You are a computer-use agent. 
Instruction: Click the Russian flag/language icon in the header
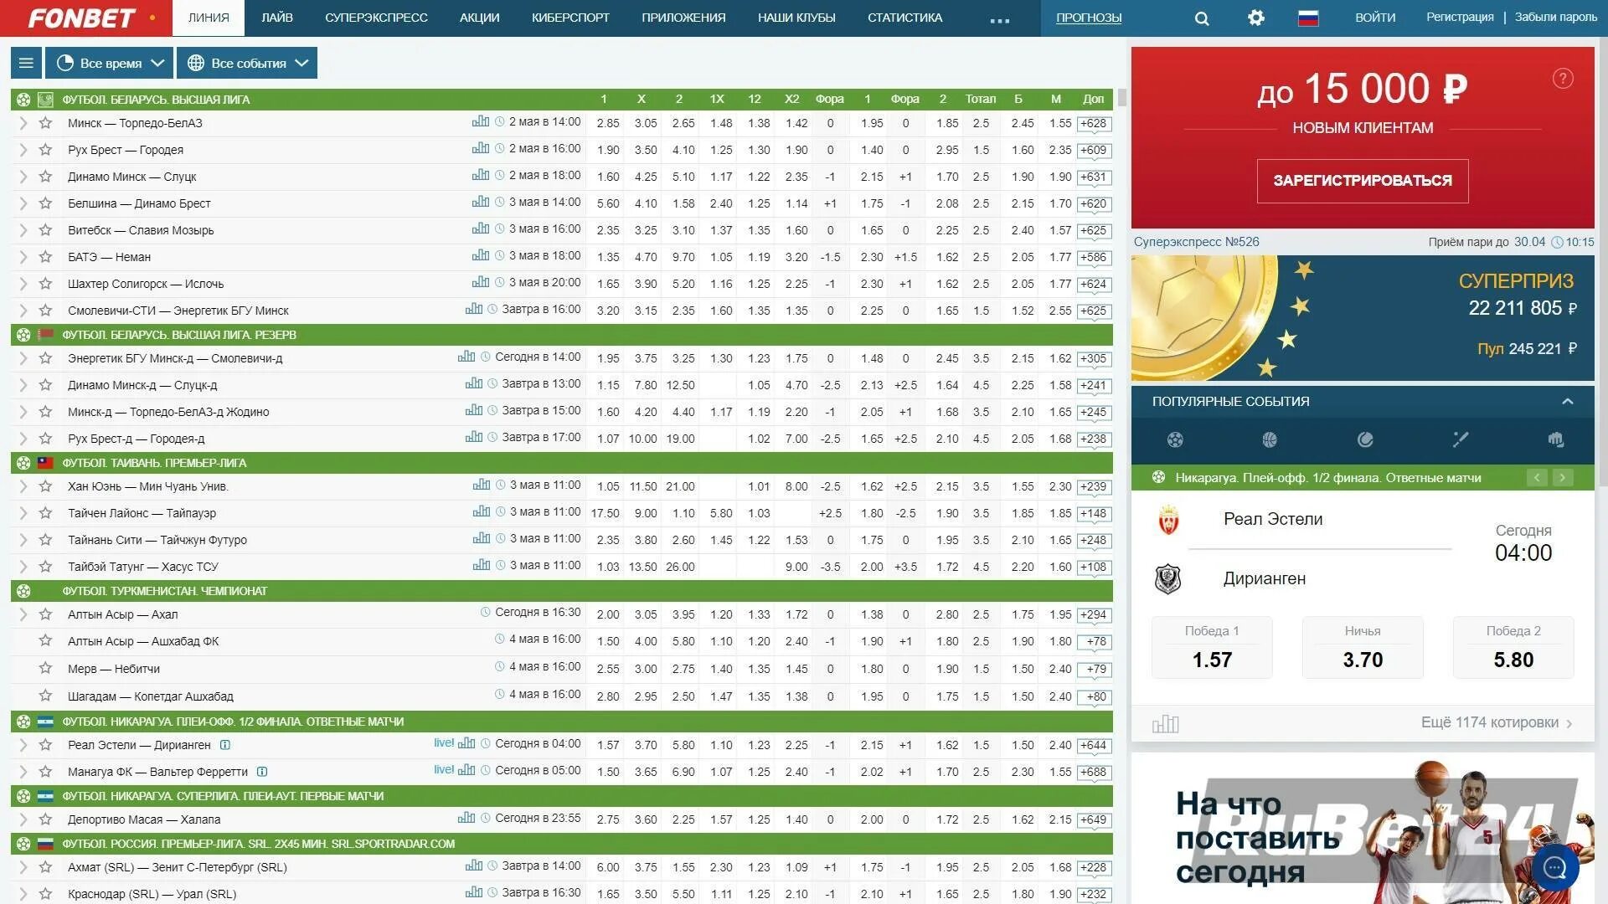(1307, 18)
